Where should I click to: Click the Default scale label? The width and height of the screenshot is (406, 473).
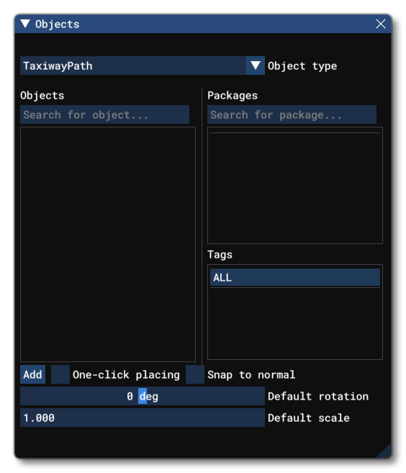(x=309, y=418)
